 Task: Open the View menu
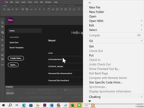click(17, 2)
